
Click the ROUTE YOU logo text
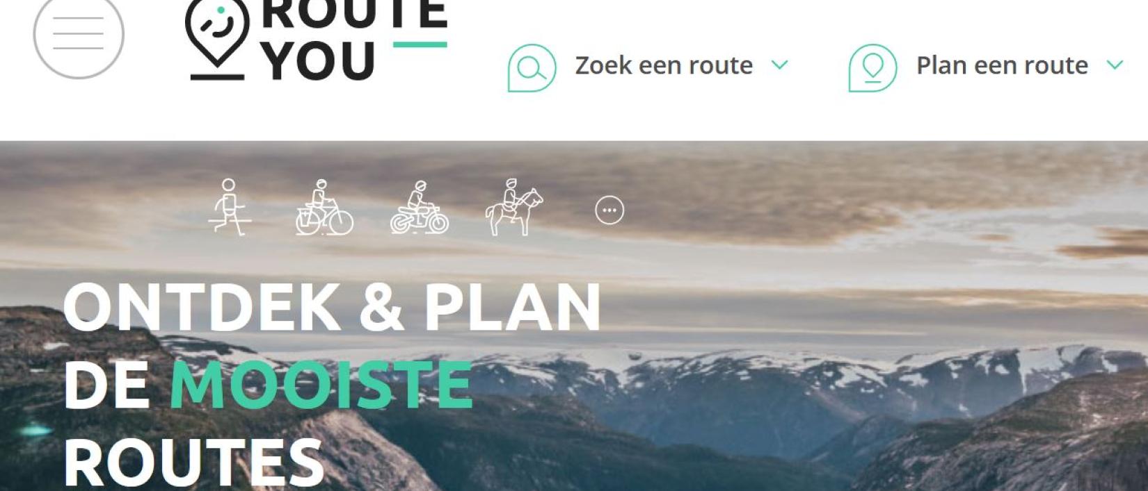(353, 39)
